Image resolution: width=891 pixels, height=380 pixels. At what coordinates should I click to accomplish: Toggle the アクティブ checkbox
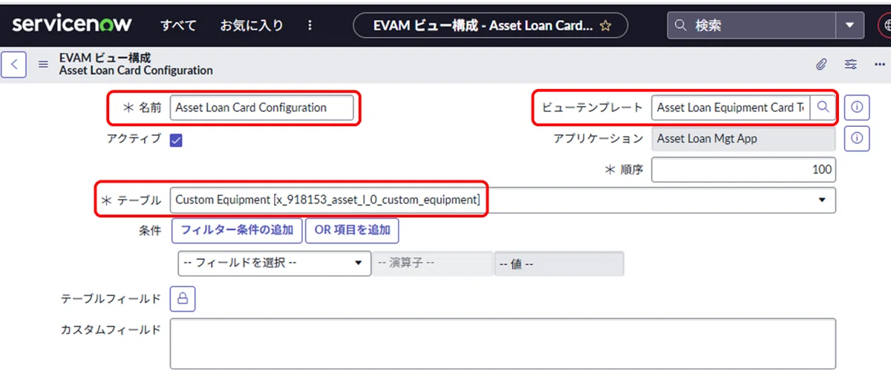pos(176,140)
